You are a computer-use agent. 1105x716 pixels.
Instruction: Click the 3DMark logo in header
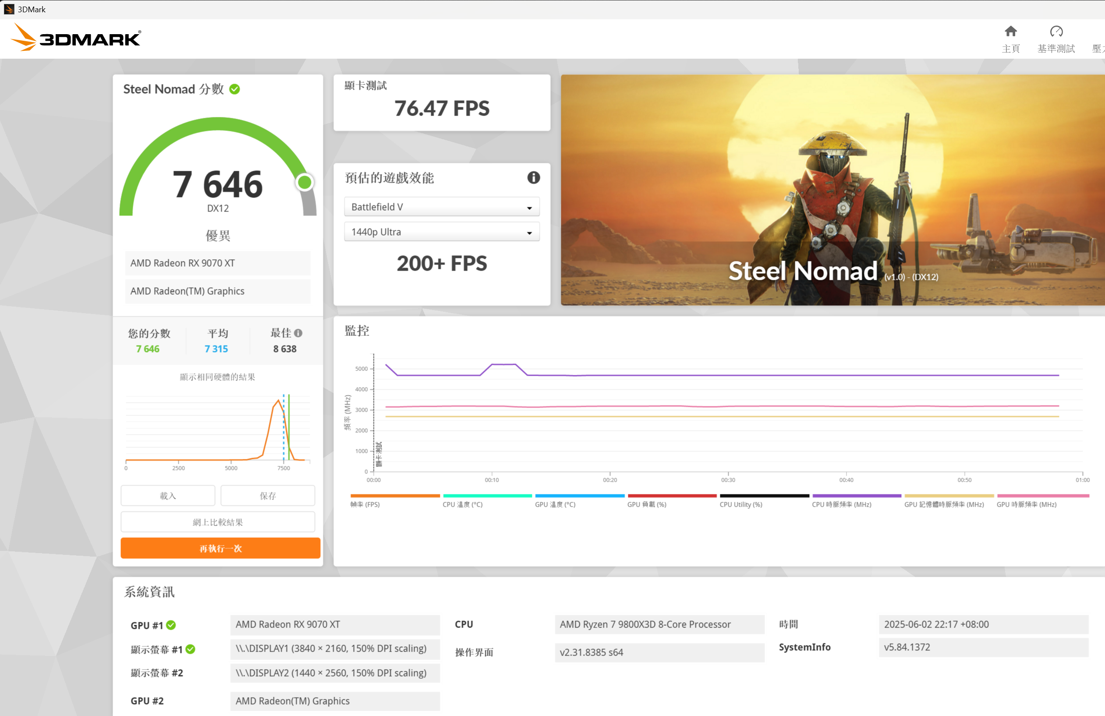pos(76,38)
